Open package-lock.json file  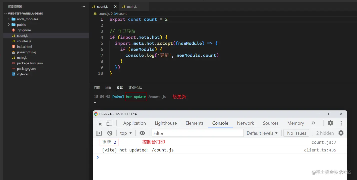tap(30, 63)
